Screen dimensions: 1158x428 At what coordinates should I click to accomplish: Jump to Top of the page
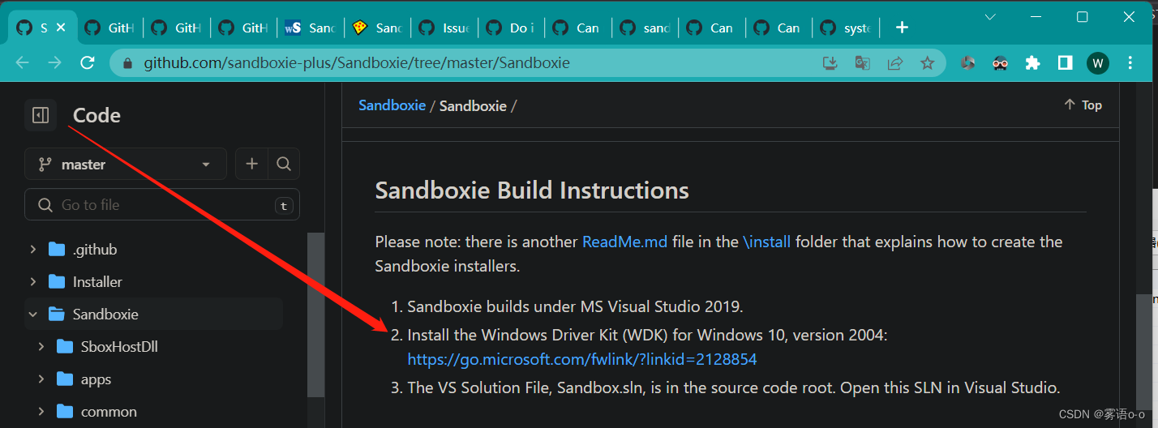point(1083,105)
